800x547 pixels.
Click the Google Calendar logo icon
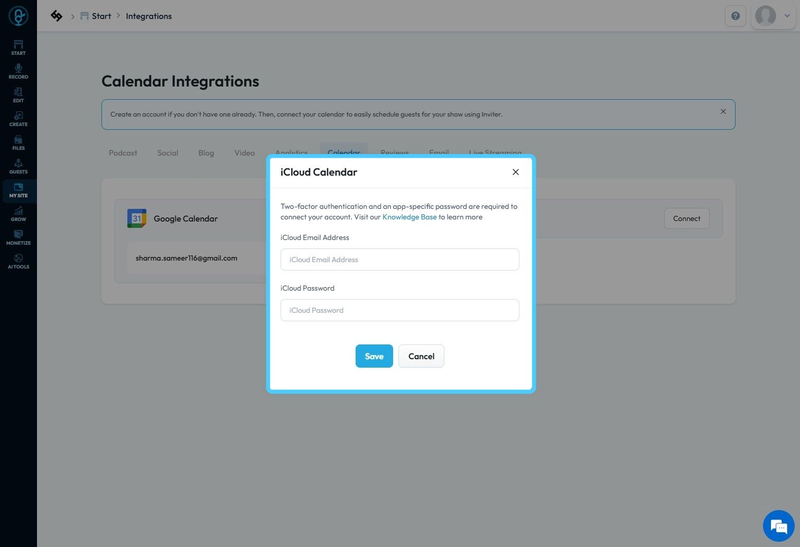(137, 218)
